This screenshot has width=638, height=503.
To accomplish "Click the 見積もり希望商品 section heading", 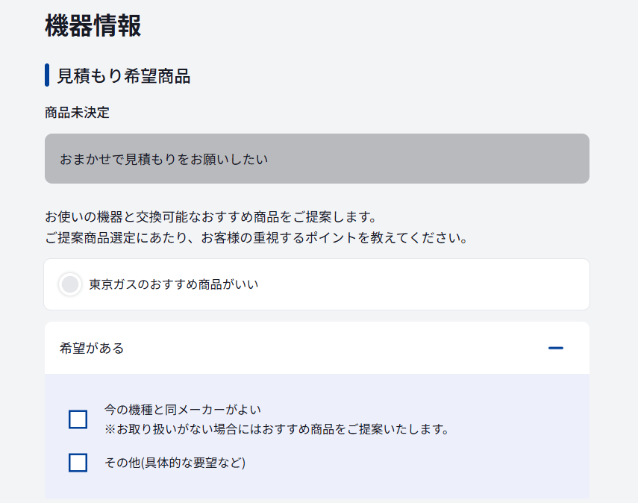I will tap(123, 75).
